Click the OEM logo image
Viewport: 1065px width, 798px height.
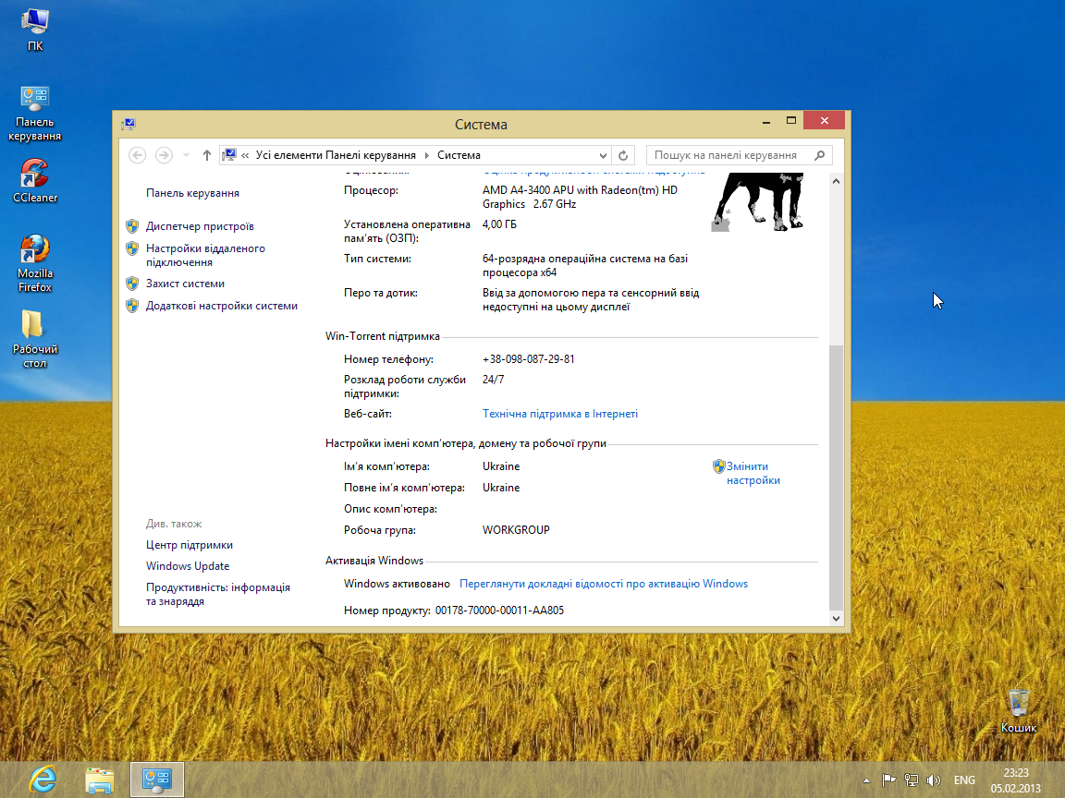757,202
